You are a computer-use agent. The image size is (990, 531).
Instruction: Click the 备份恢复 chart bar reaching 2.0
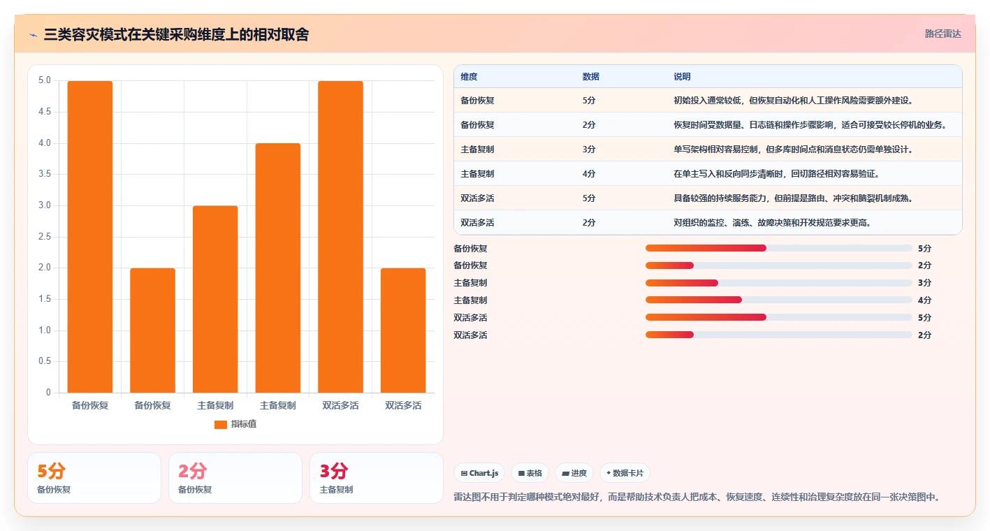(152, 330)
